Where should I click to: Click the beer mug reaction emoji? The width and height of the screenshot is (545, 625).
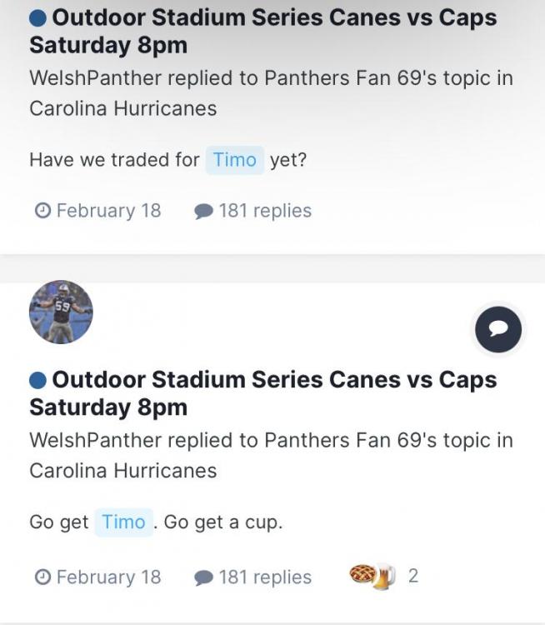[x=383, y=577]
